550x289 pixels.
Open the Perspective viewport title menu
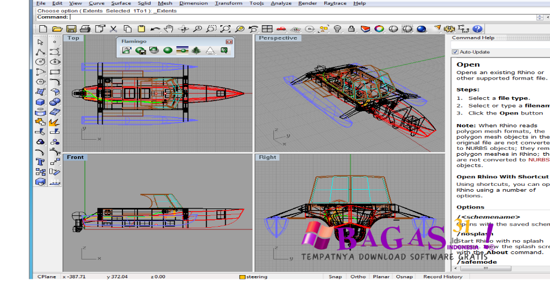[278, 38]
